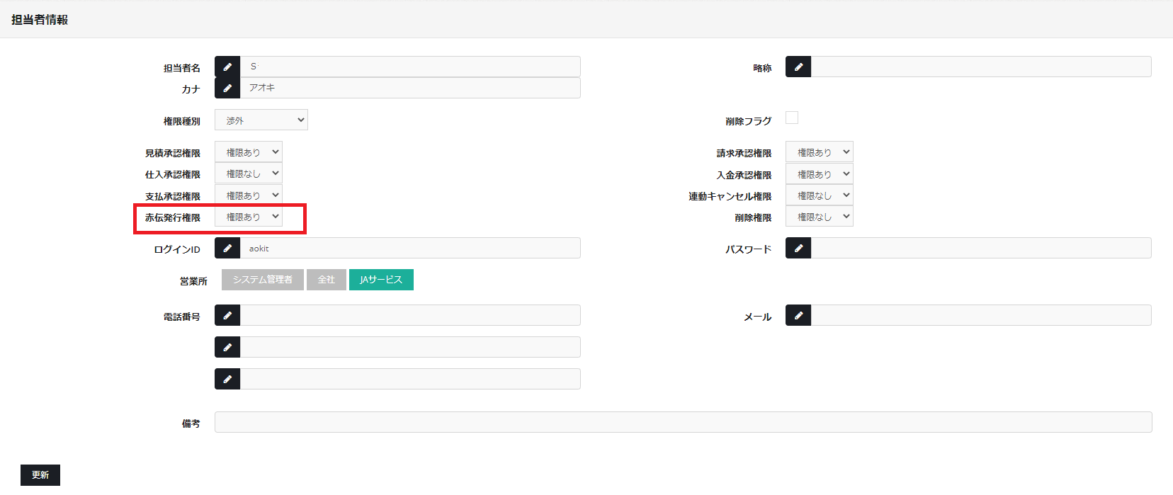Click into the 備考 text field
Image resolution: width=1173 pixels, height=495 pixels.
(x=683, y=422)
